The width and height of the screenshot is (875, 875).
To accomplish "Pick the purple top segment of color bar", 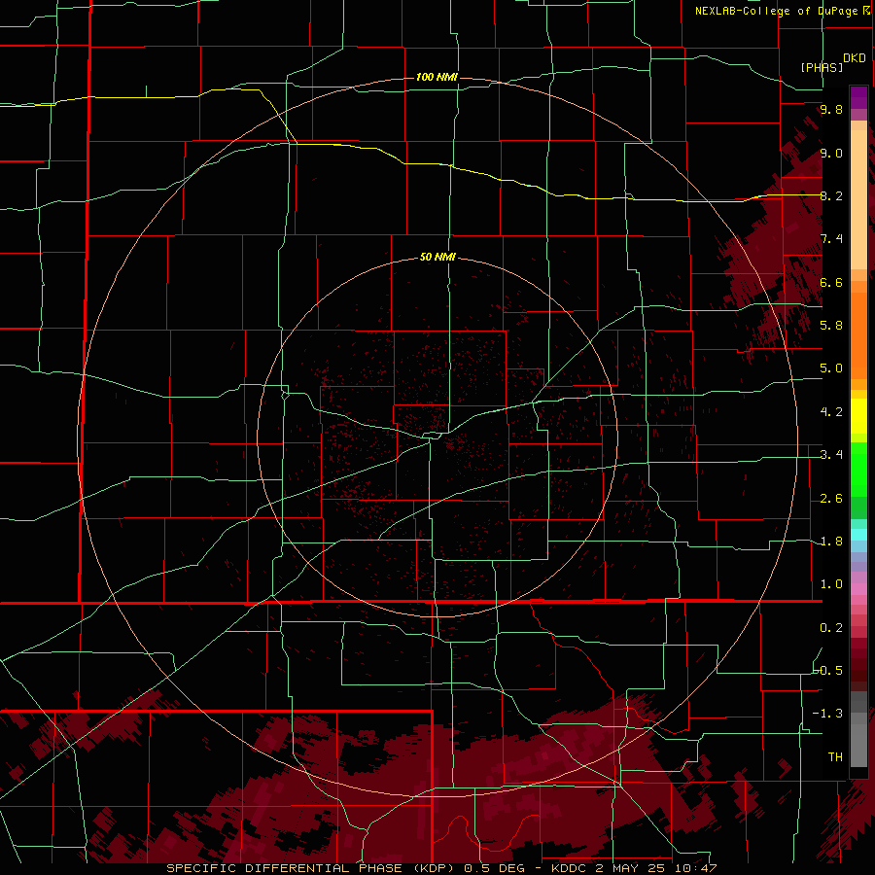I will click(x=858, y=97).
